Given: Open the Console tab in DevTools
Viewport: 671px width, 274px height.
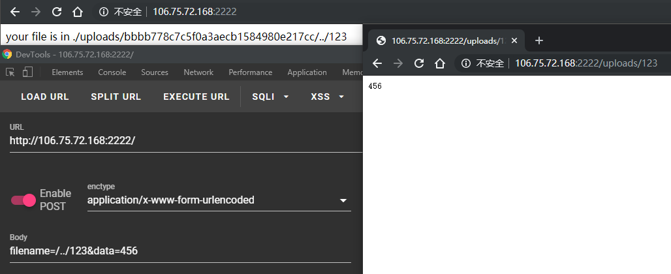Looking at the screenshot, I should [x=112, y=72].
